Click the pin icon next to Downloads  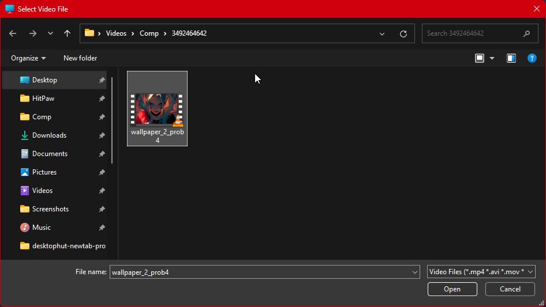pyautogui.click(x=102, y=135)
